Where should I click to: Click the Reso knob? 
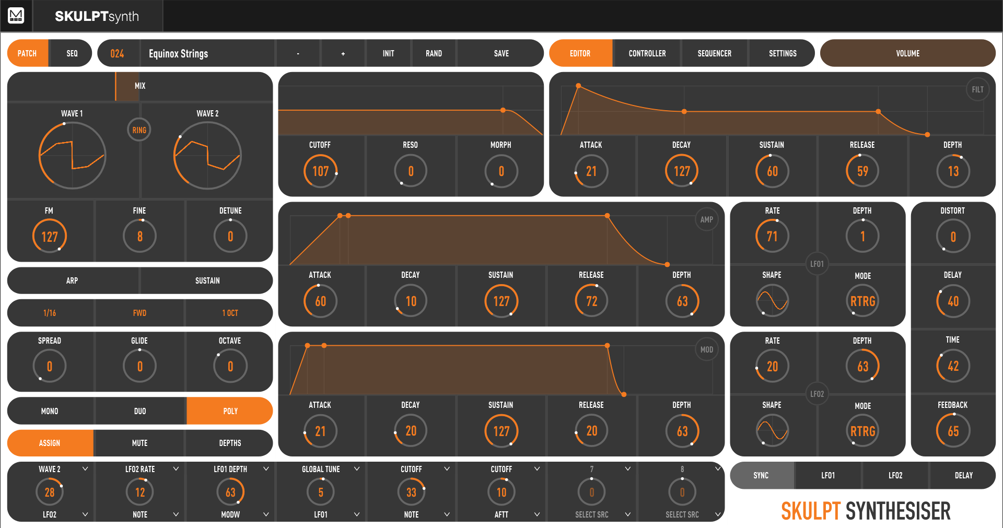click(x=411, y=171)
